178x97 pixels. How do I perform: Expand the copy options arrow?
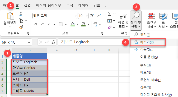point(26,21)
